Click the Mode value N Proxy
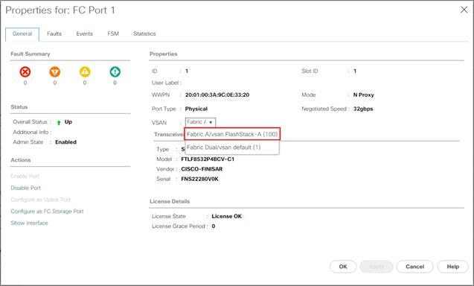 click(x=363, y=95)
